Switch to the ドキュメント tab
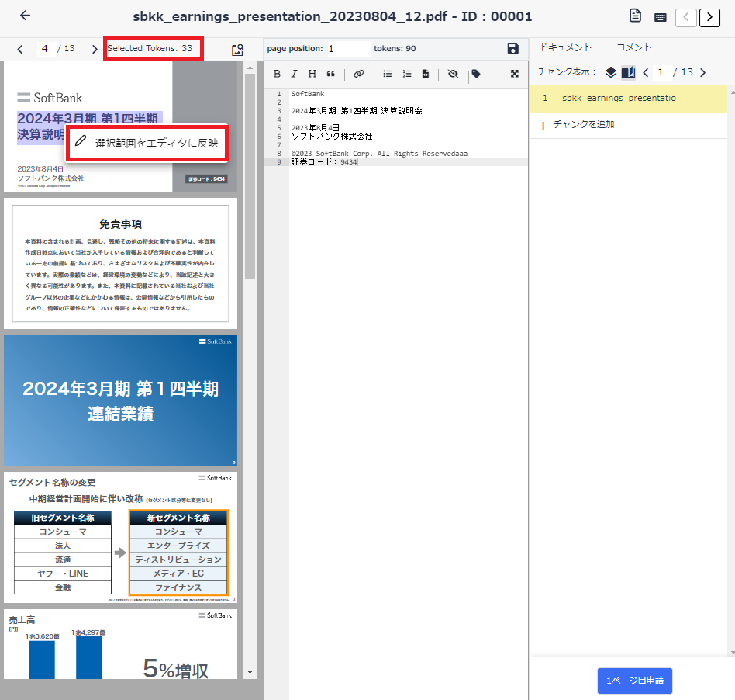The height and width of the screenshot is (700, 735). click(565, 47)
